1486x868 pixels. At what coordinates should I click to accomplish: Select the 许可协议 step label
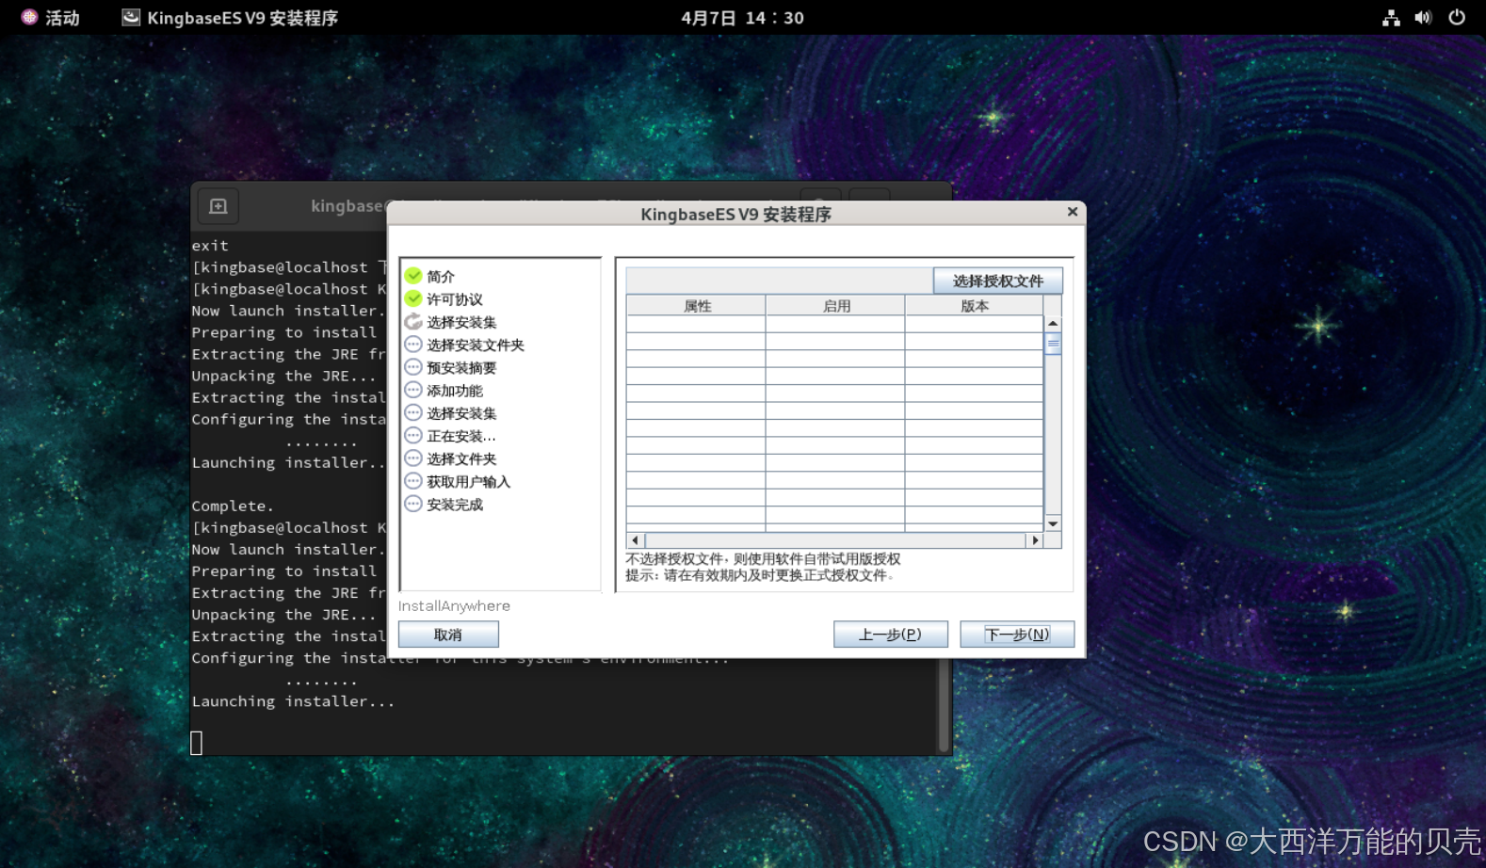[x=455, y=299]
